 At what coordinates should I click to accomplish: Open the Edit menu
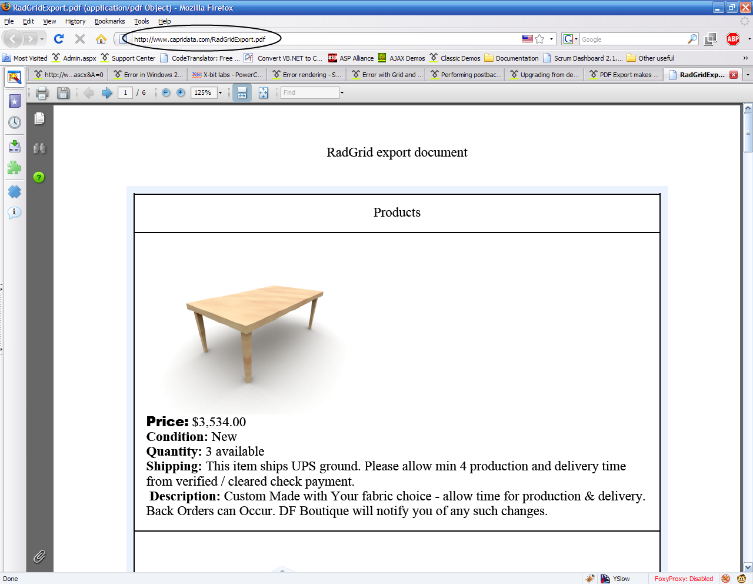pos(28,21)
